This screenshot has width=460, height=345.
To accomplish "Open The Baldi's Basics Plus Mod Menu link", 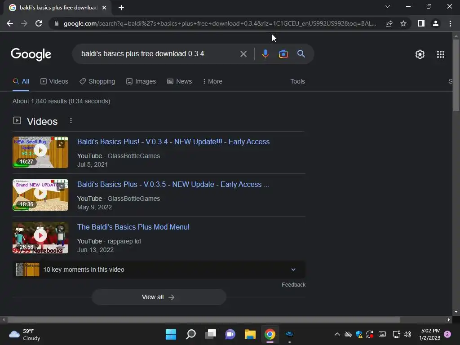I will [x=133, y=227].
